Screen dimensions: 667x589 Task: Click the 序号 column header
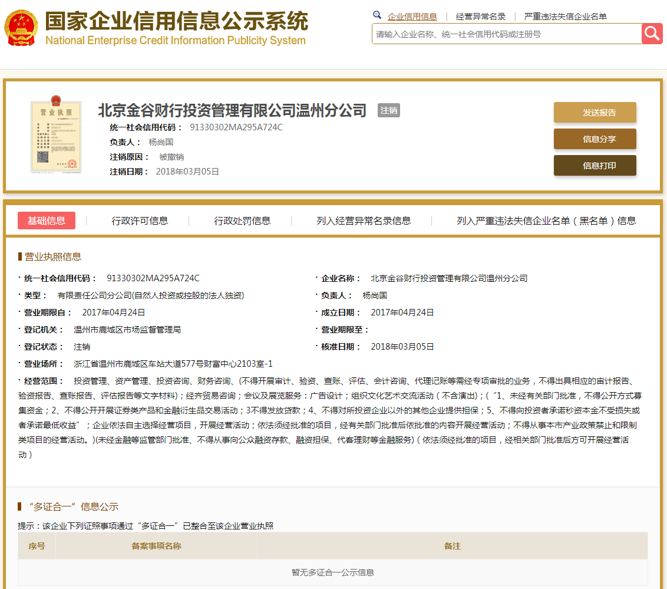[37, 546]
